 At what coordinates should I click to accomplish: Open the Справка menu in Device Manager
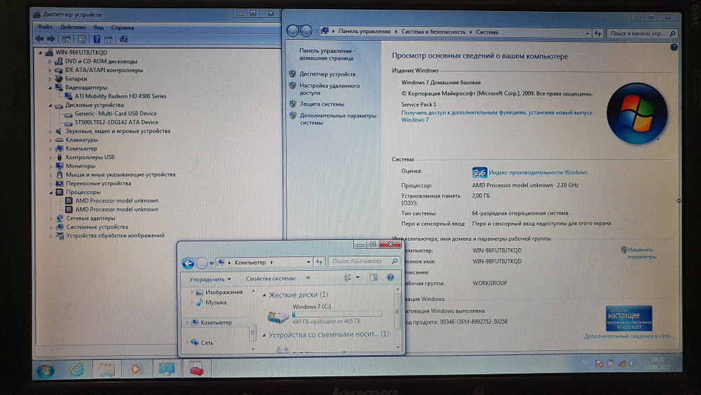coord(123,27)
